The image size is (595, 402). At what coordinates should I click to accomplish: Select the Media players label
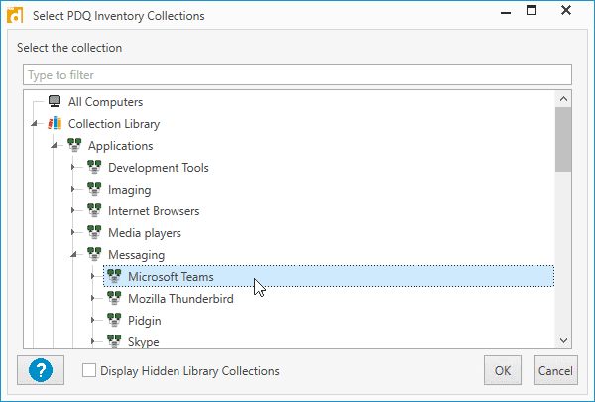point(145,233)
